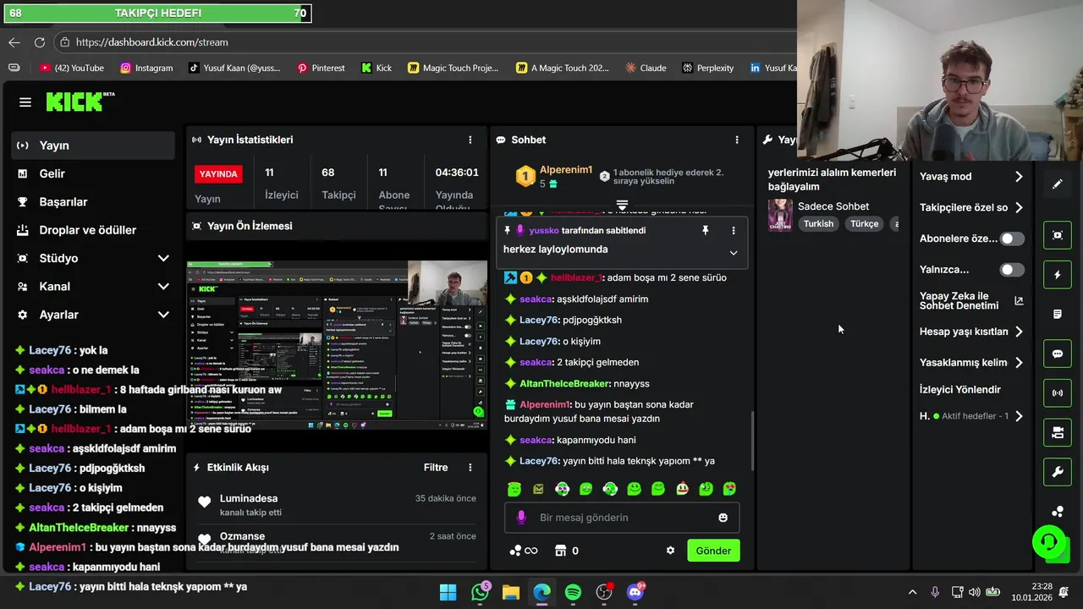
Task: Click the microphone icon in message field
Action: (x=521, y=518)
